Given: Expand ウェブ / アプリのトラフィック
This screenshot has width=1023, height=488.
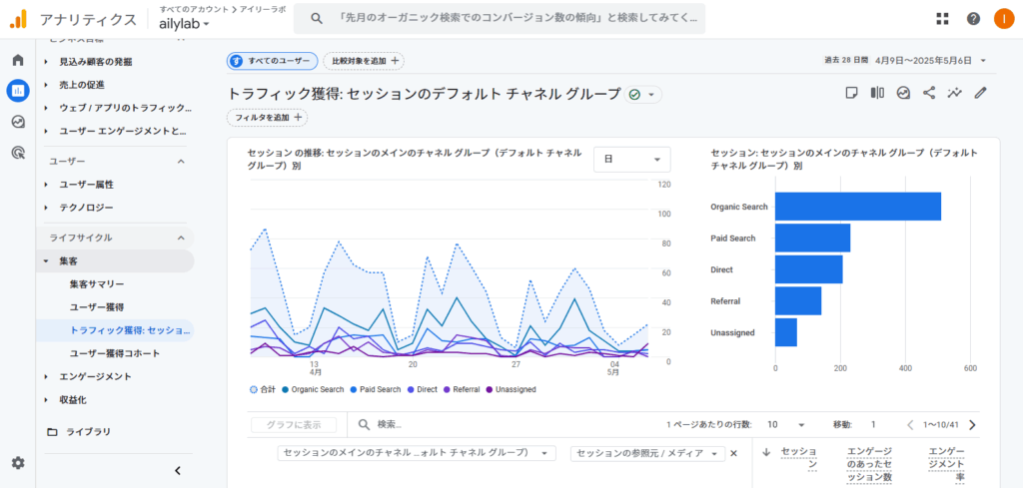Looking at the screenshot, I should [46, 108].
